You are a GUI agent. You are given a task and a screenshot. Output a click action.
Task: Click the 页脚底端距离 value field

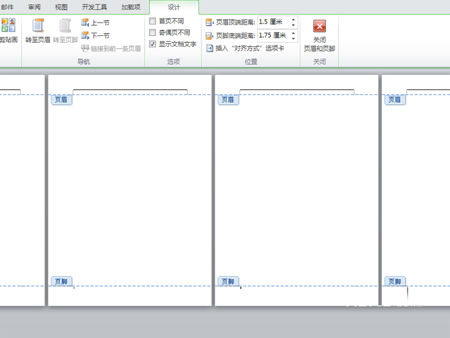tap(273, 35)
